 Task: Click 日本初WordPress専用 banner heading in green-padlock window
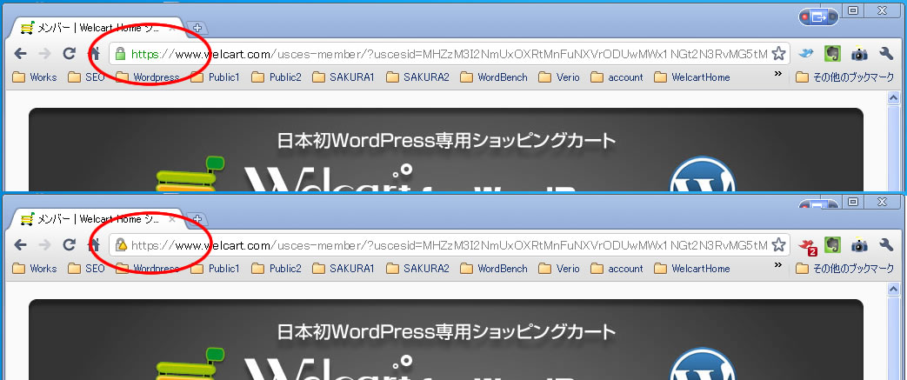446,141
